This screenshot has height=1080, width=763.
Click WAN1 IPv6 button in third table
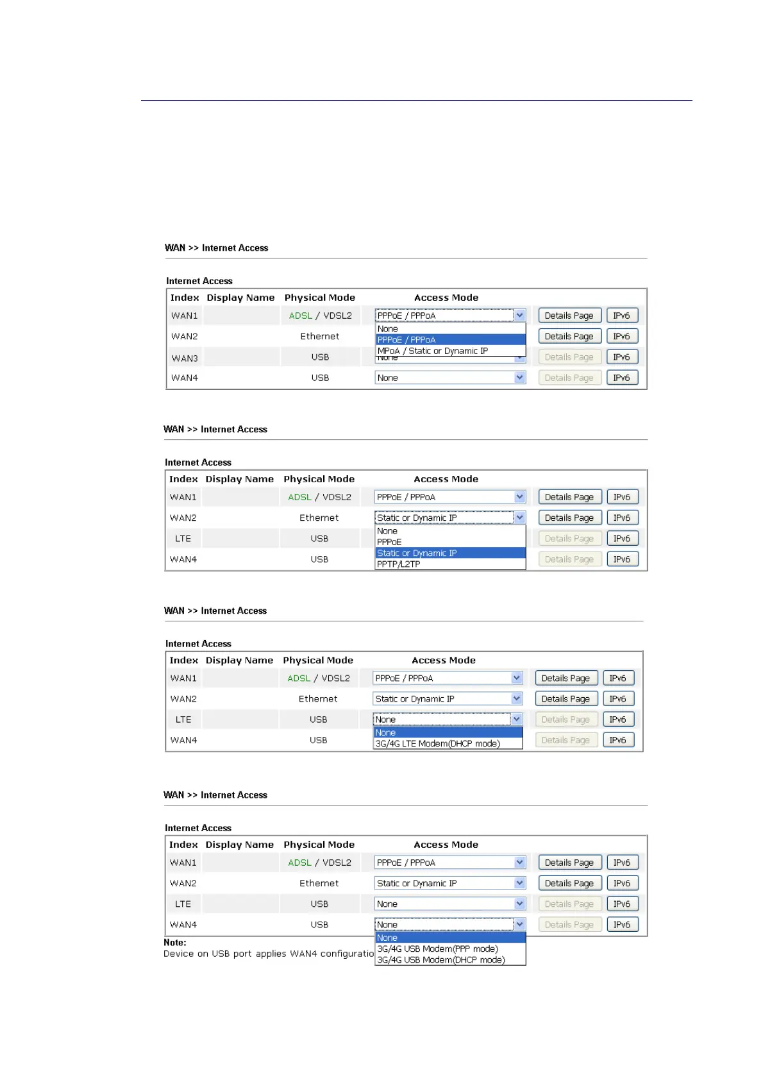coord(617,678)
